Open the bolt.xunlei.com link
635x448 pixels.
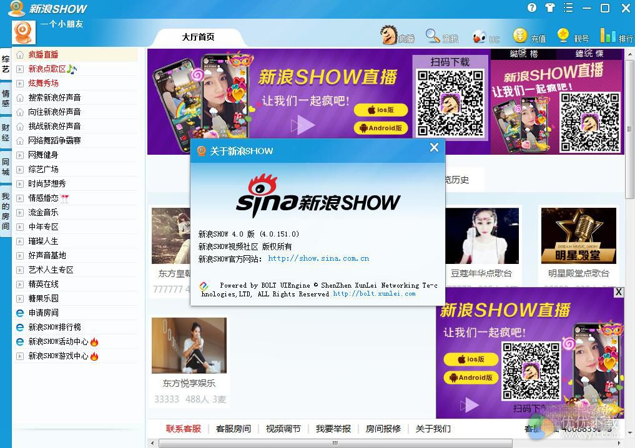point(374,294)
